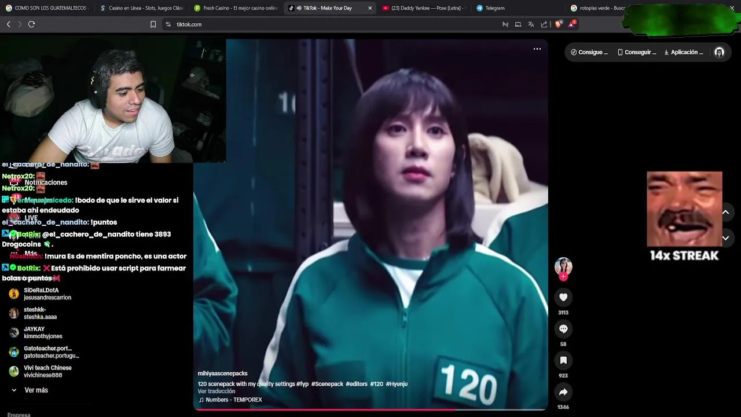Viewport: 741px width, 417px height.
Task: Switch to Casino en Línea tab
Action: coord(141,8)
